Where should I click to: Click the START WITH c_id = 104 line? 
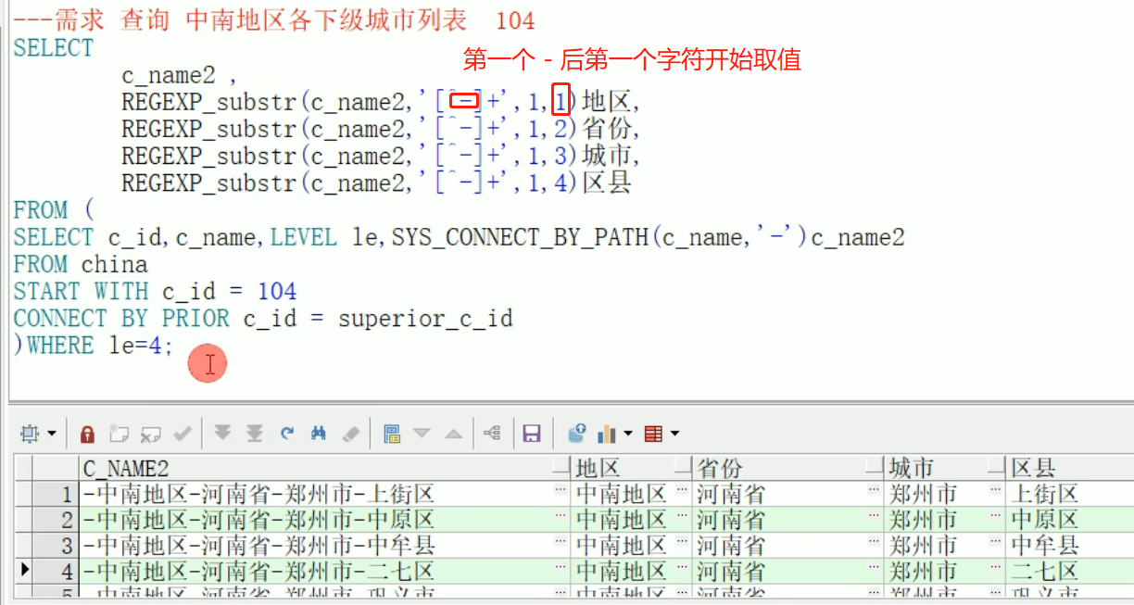[155, 292]
